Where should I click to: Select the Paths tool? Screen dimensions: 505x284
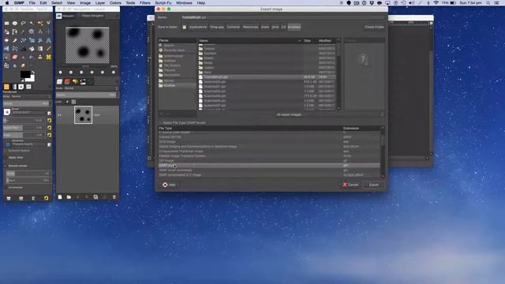(15, 32)
